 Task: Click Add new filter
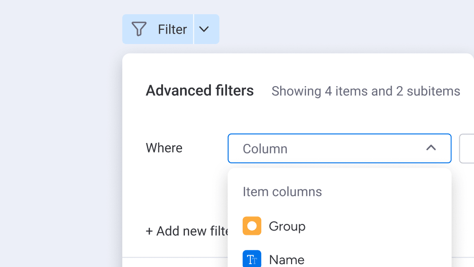187,231
